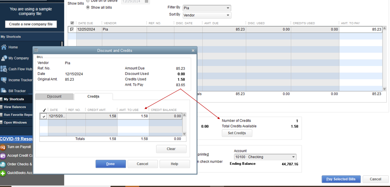
Task: Toggle the select-all bills header checkbox
Action: [x=72, y=23]
